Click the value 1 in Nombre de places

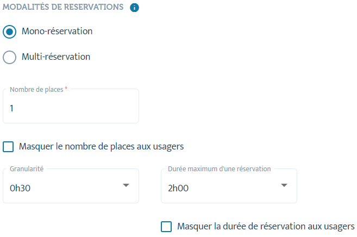click(x=11, y=108)
